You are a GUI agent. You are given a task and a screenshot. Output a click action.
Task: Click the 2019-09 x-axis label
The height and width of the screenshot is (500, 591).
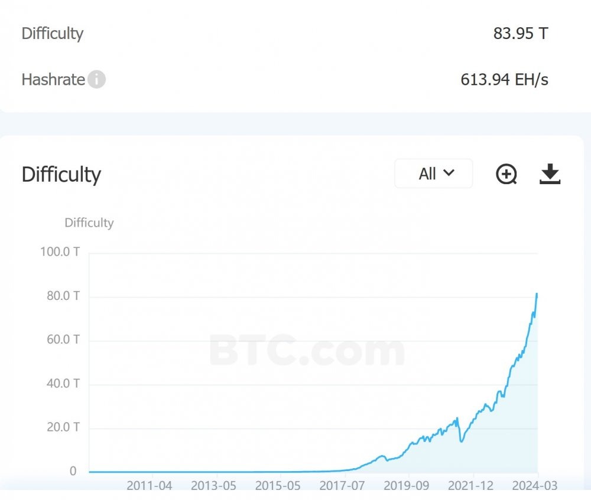pos(407,486)
